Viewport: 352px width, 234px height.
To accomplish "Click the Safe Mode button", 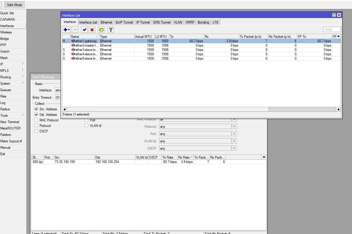I will [14, 5].
